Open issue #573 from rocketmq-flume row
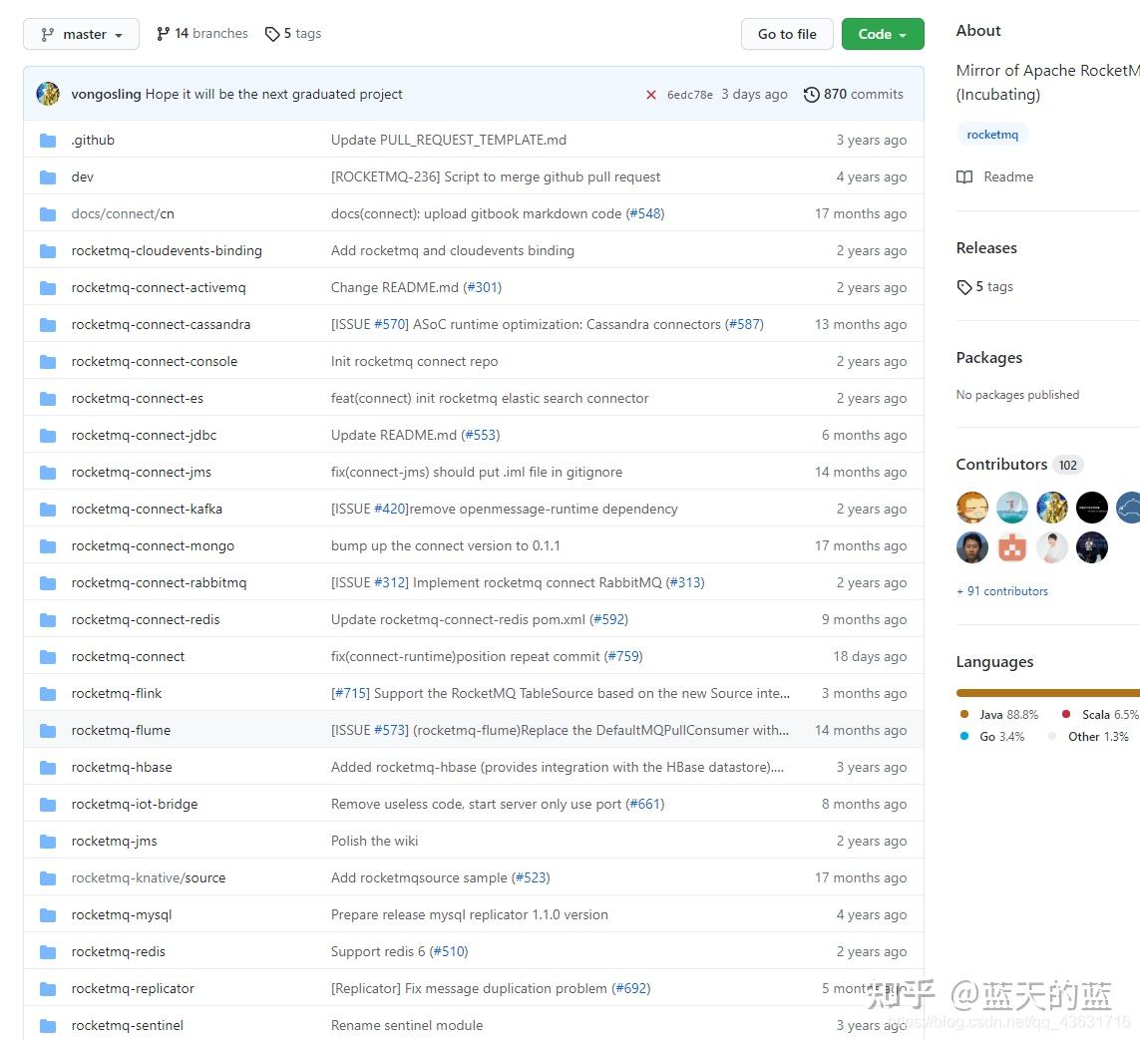The height and width of the screenshot is (1040, 1140). pos(389,730)
